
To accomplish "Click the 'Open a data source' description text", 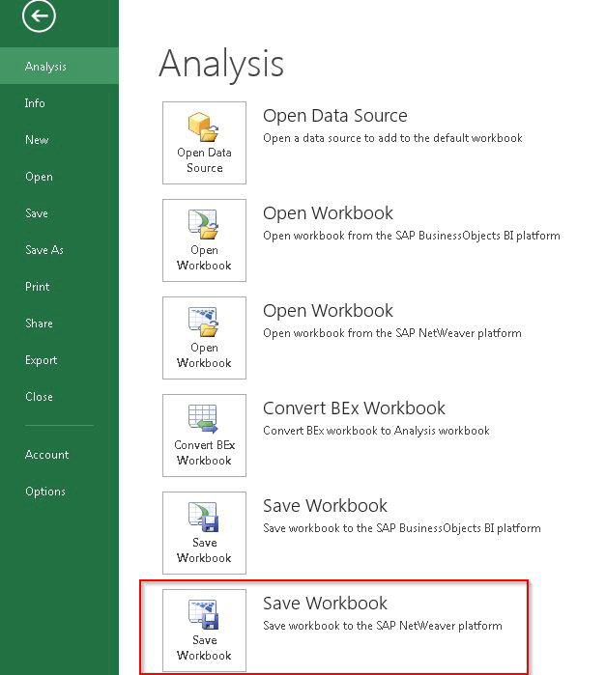I will [392, 138].
